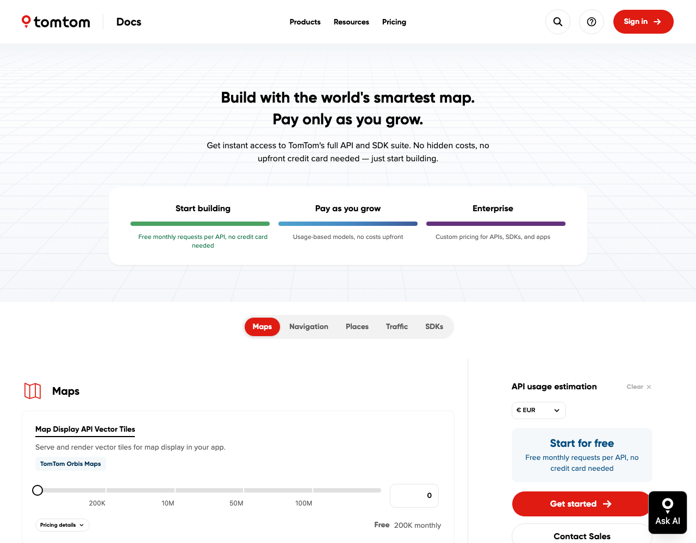Open the Docs link
Viewport: 696px width, 543px height.
tap(129, 22)
